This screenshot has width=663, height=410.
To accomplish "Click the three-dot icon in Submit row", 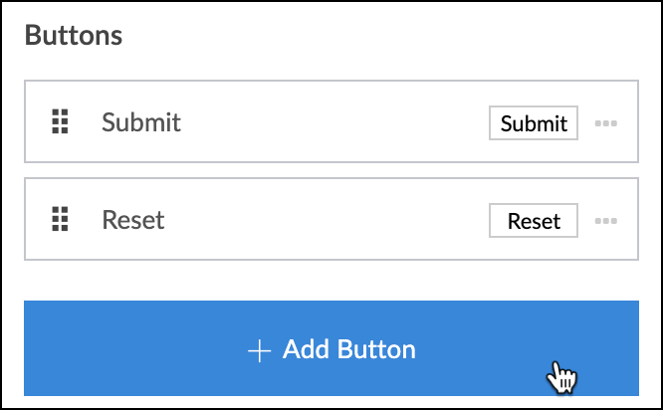I will pyautogui.click(x=606, y=123).
